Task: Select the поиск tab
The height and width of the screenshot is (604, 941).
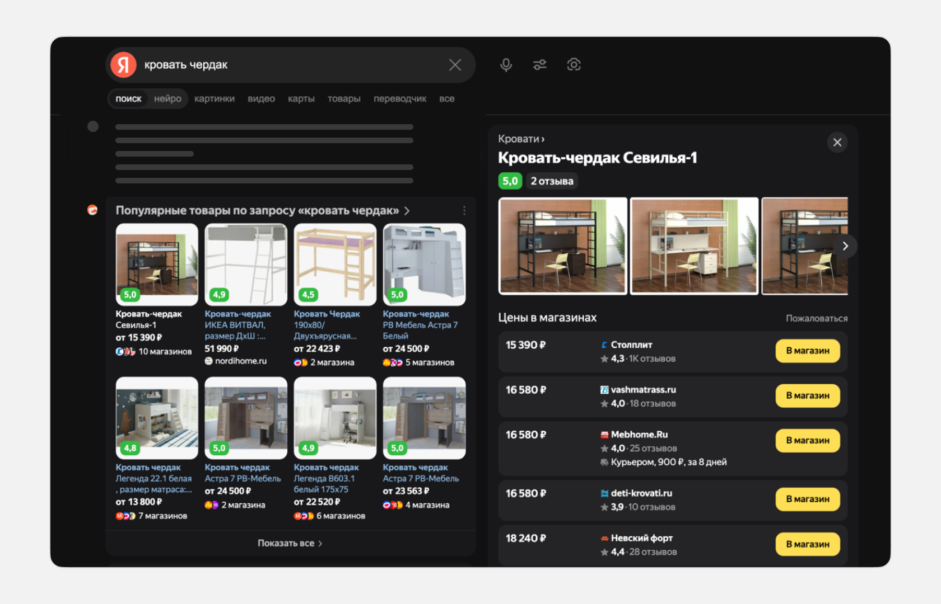Action: 128,99
